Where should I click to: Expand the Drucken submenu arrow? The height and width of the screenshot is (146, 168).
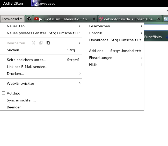(80, 73)
